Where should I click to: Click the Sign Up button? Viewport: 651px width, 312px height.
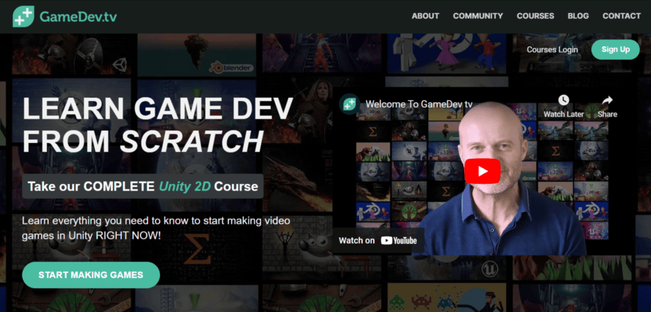coord(615,50)
